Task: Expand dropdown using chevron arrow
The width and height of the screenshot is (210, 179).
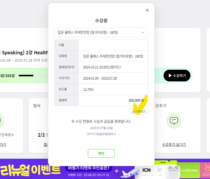Action: (143, 32)
